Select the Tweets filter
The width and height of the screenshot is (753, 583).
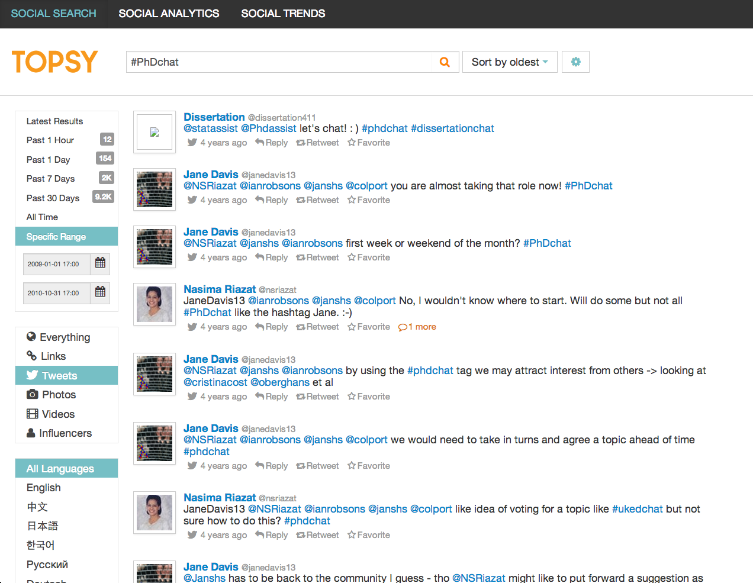coord(66,375)
